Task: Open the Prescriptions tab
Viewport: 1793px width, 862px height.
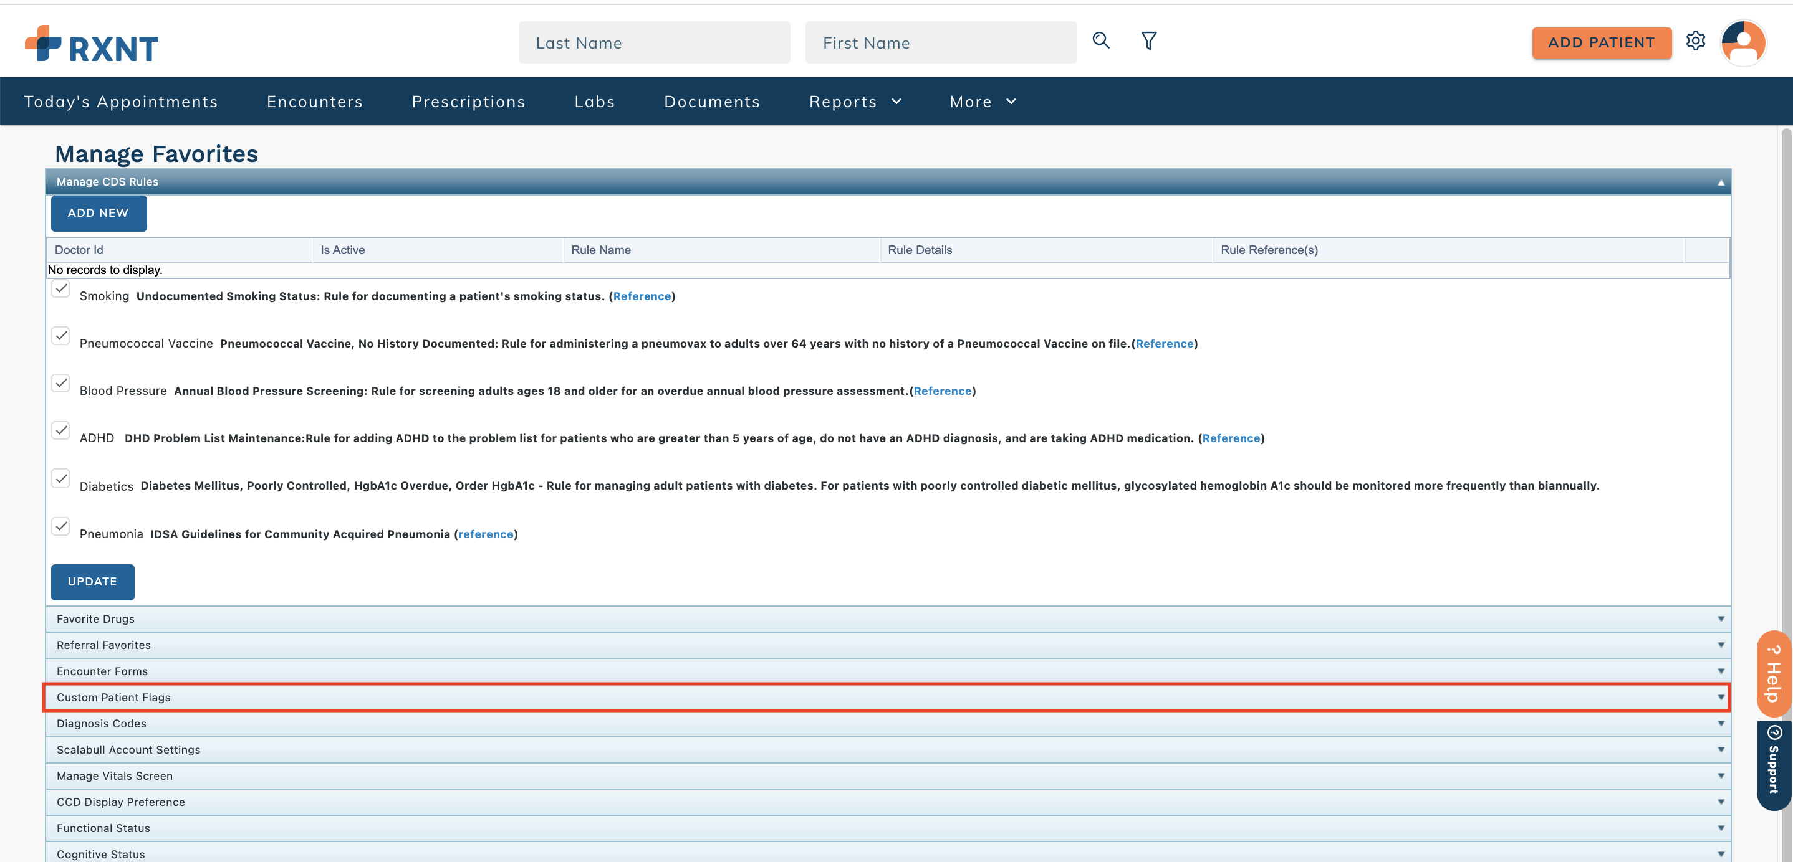Action: coord(468,102)
